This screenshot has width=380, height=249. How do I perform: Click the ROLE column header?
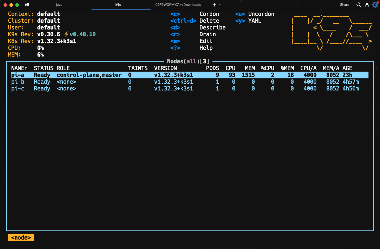[63, 68]
